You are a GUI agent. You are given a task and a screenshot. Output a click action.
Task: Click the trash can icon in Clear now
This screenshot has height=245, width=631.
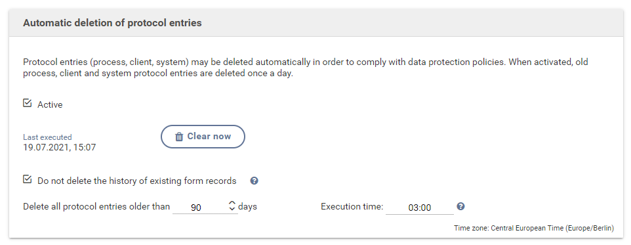[x=179, y=137]
